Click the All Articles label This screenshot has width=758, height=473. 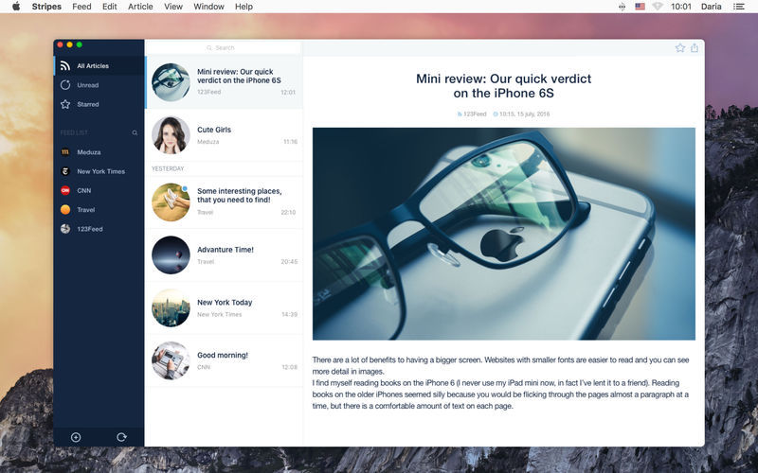[93, 66]
